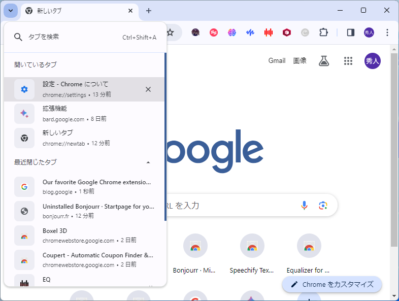The image size is (399, 301).
Task: Click the Bard sparkle favicon
Action: click(24, 114)
